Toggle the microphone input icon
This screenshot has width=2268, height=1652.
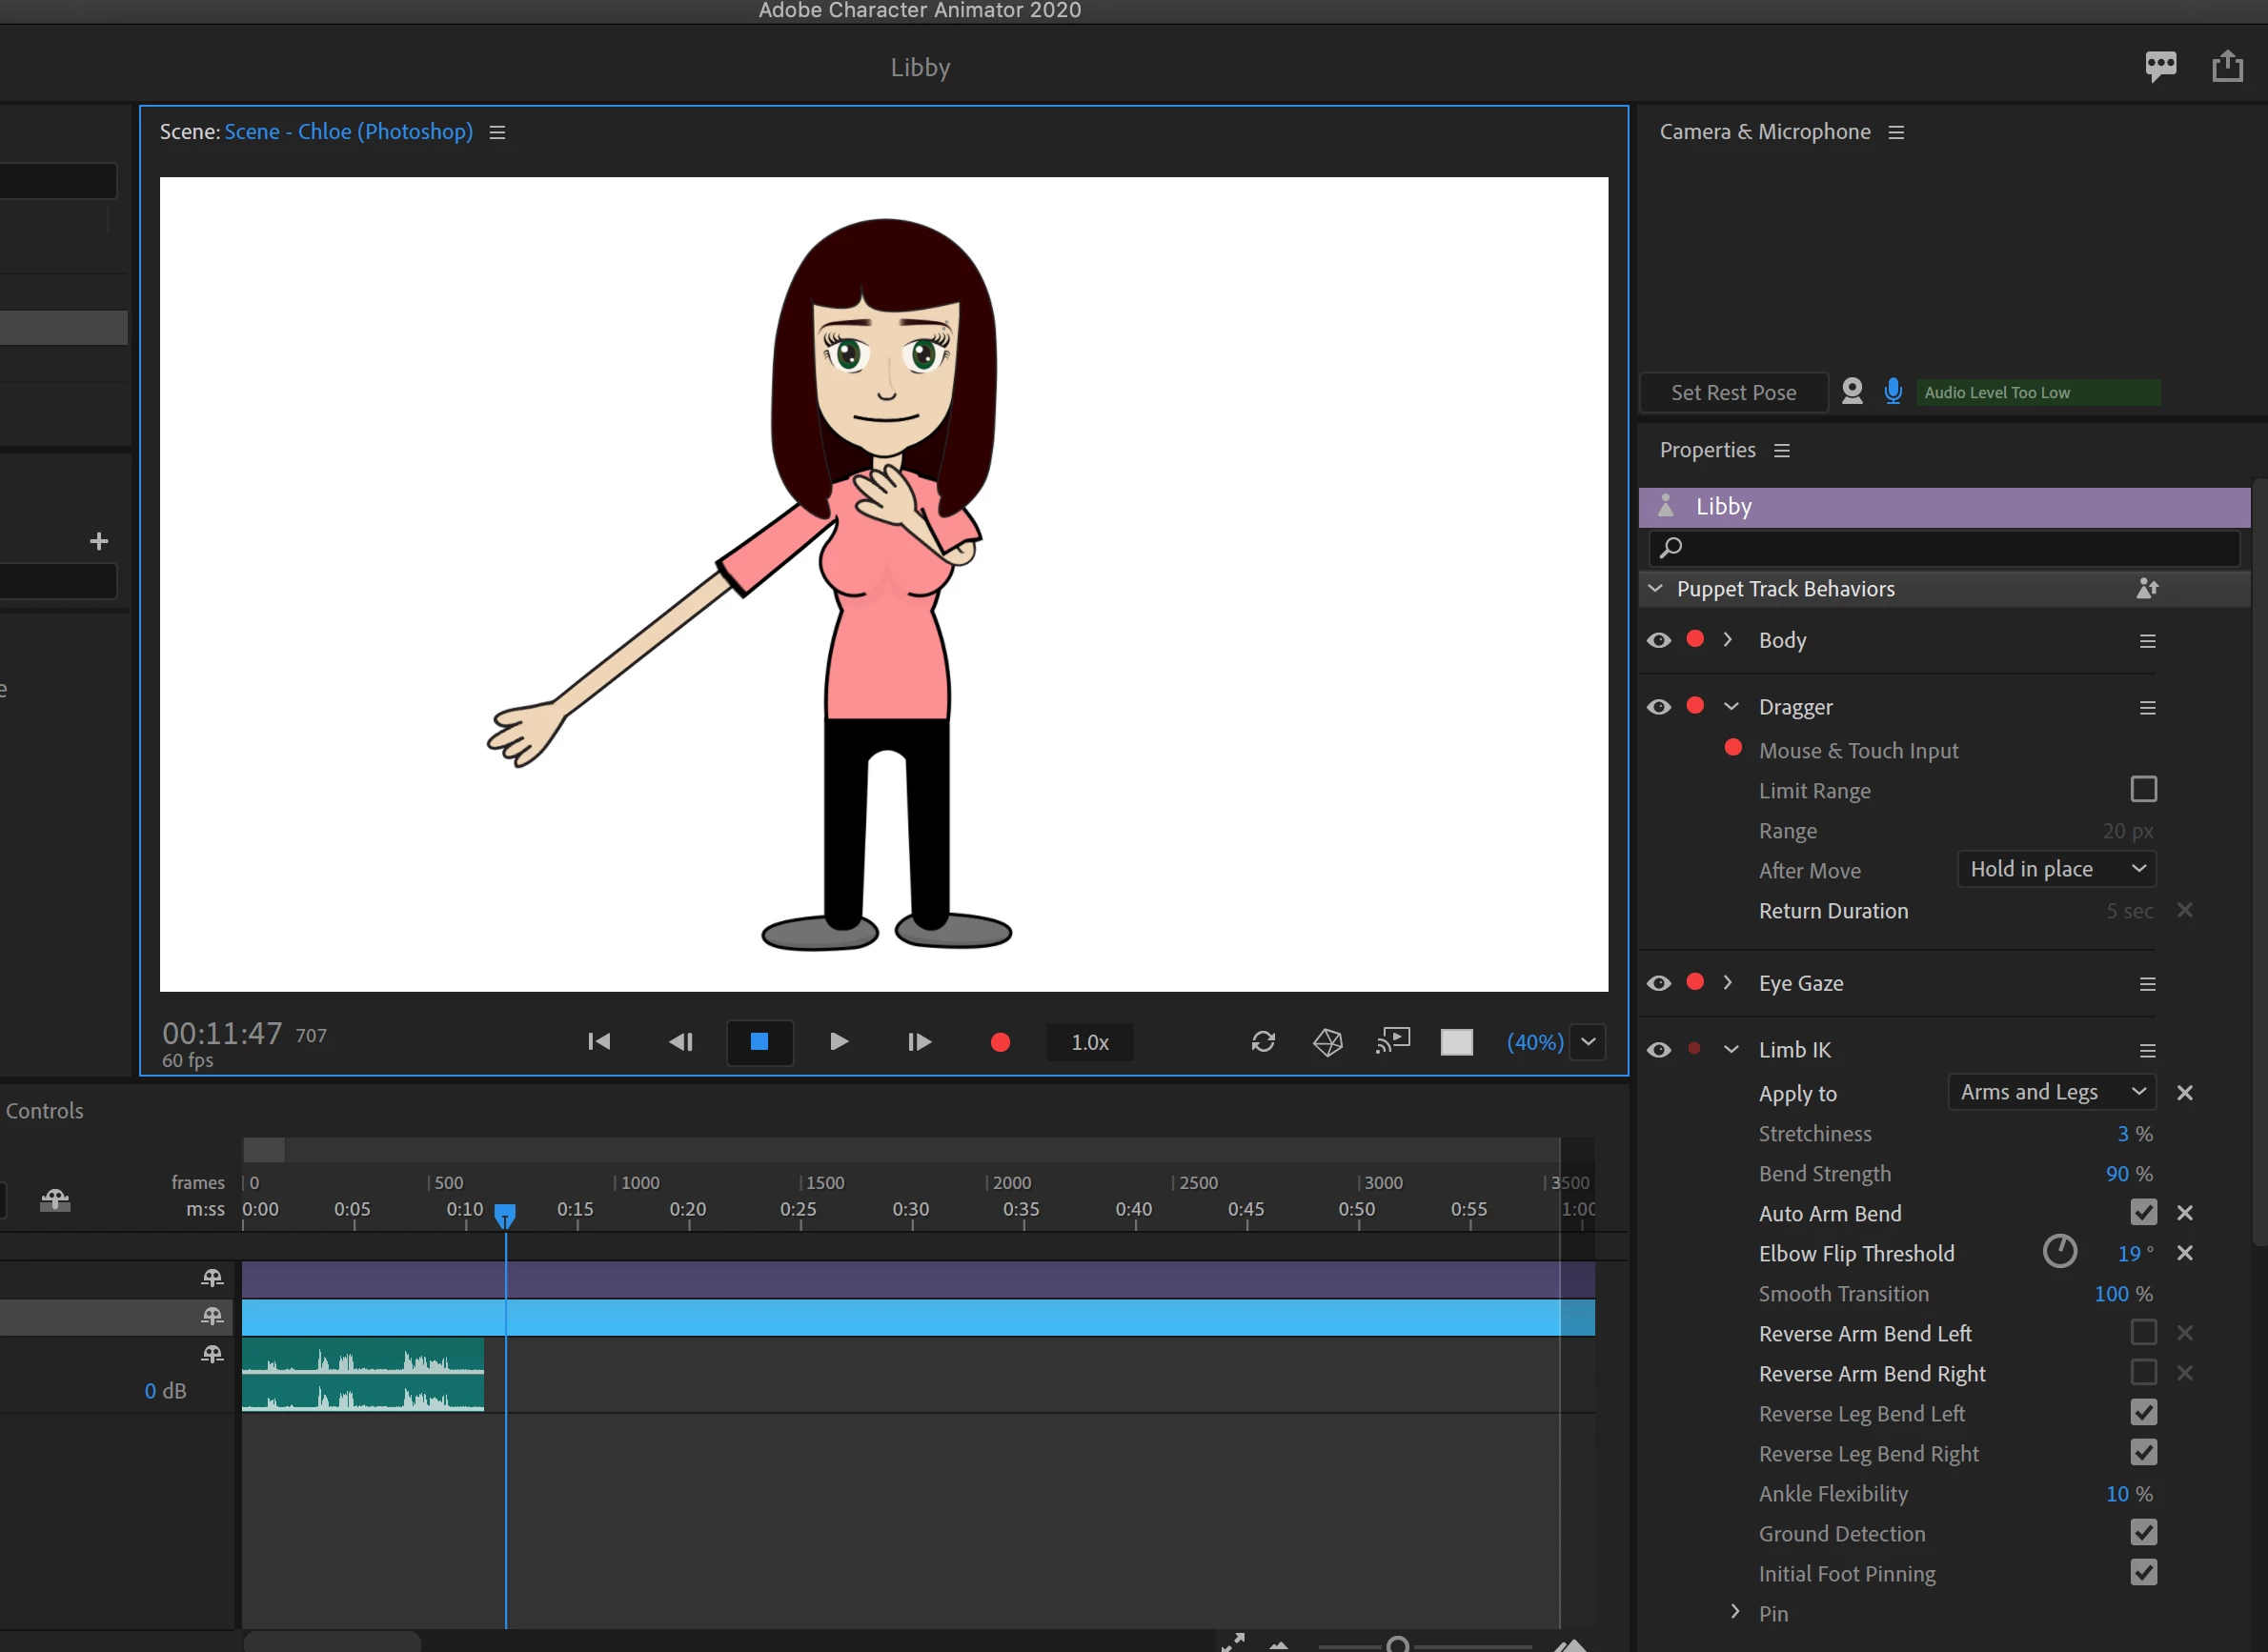point(1892,391)
